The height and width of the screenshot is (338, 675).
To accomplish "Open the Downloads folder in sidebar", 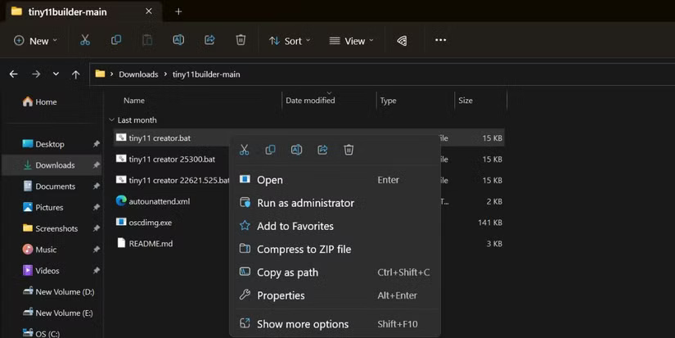I will point(55,165).
